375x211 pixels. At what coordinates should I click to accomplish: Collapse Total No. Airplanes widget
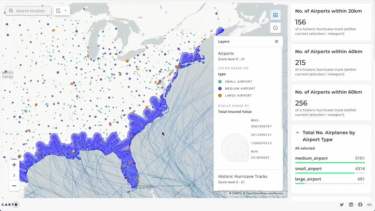297,133
